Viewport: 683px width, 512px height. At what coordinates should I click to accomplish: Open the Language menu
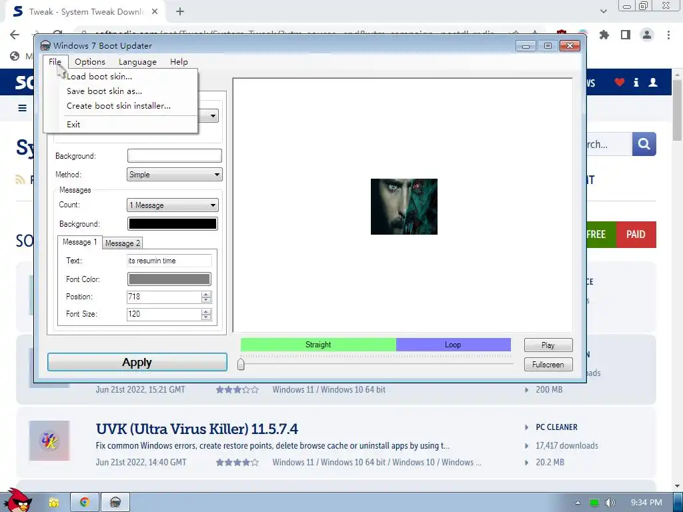(137, 62)
